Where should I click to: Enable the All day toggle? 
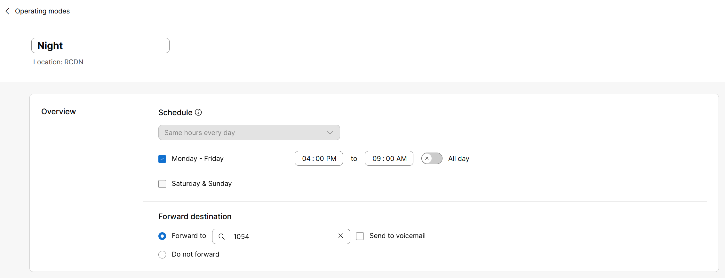point(432,158)
